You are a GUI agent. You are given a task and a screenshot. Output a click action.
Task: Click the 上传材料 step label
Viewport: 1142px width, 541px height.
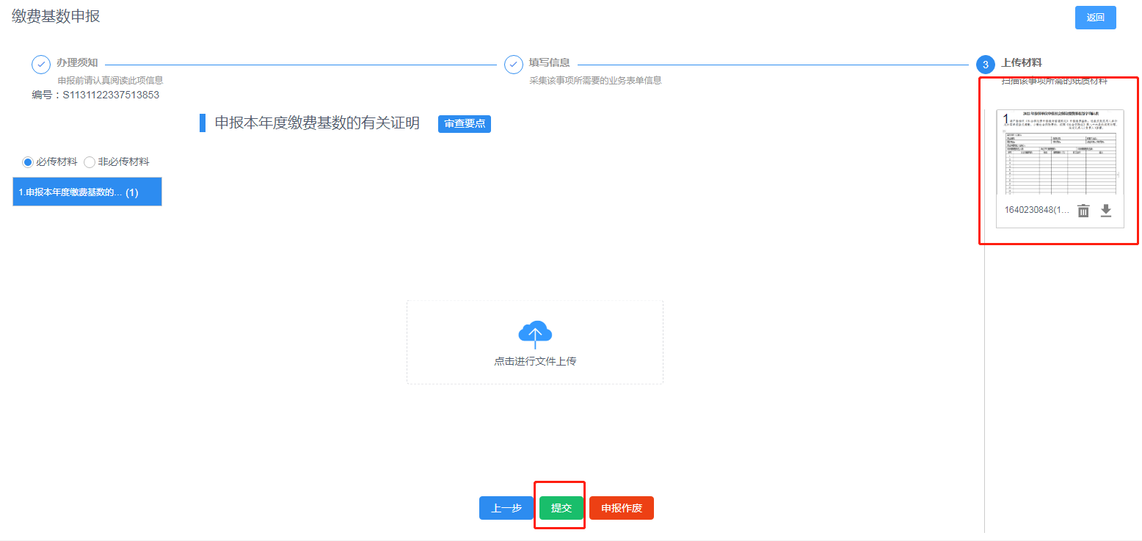pyautogui.click(x=1022, y=62)
